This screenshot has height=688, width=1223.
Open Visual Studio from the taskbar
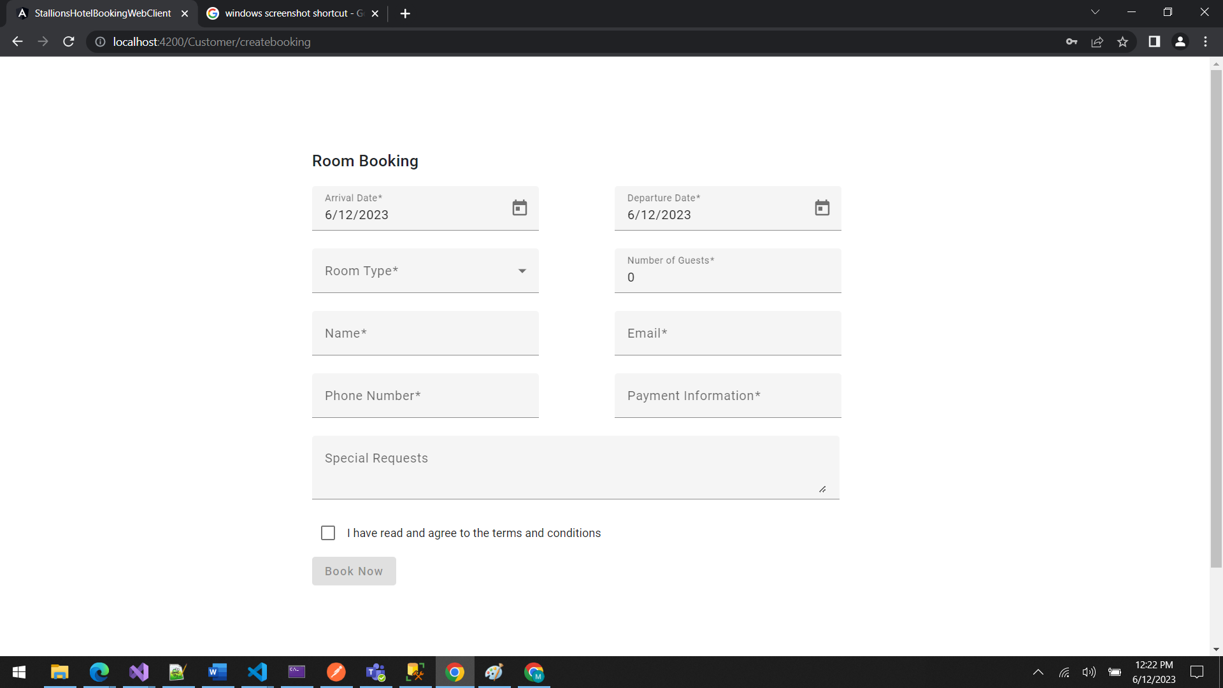point(139,672)
